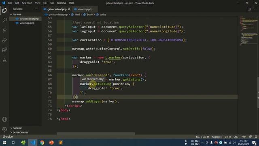Open the Terminal menu

point(62,3)
